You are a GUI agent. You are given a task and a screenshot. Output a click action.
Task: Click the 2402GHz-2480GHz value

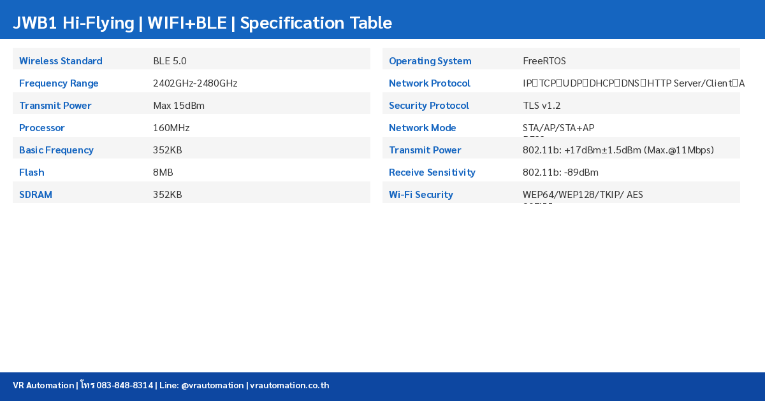(x=195, y=83)
